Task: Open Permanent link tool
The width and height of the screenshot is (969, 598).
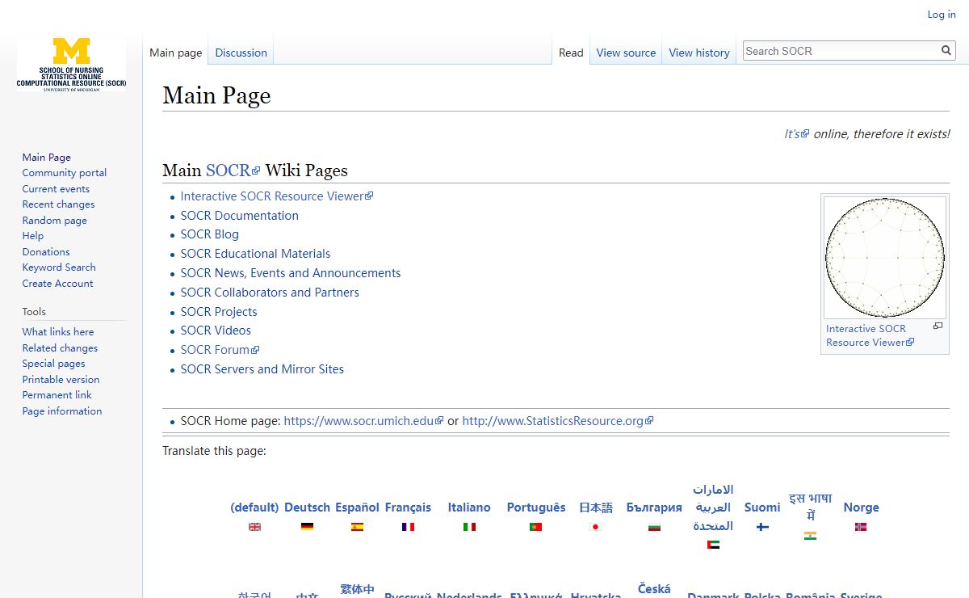Action: pyautogui.click(x=57, y=395)
